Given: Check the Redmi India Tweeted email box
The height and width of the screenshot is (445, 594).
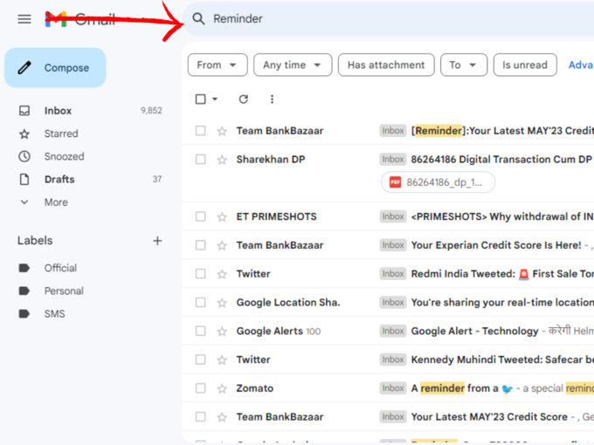Looking at the screenshot, I should click(200, 274).
